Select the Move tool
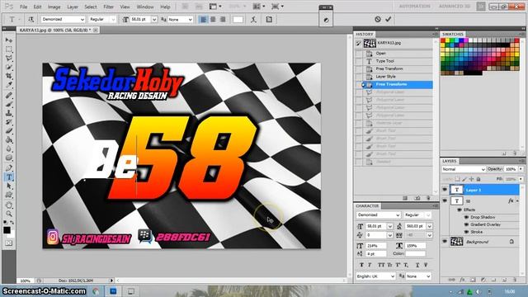Screen dimensions: 528x297 click(9, 40)
